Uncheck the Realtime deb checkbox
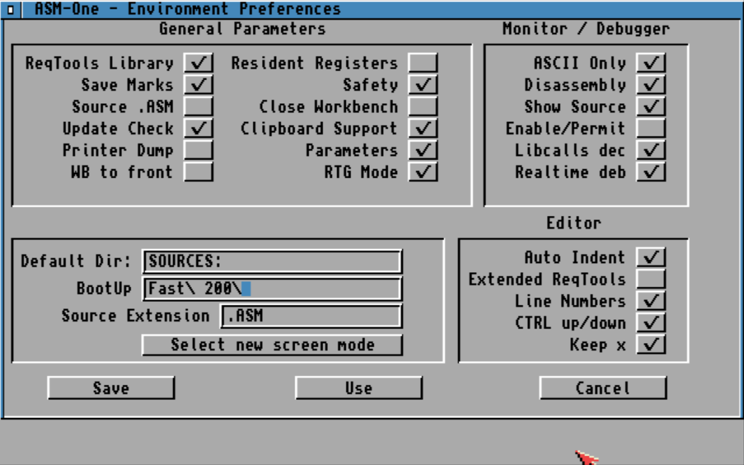 pos(651,172)
